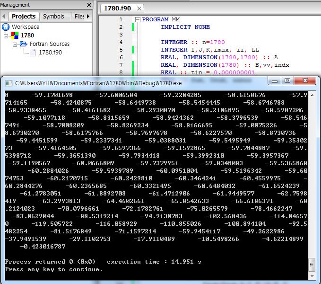321x284 pixels.
Task: Click the value -88.5319214 in console
Action: [97, 216]
